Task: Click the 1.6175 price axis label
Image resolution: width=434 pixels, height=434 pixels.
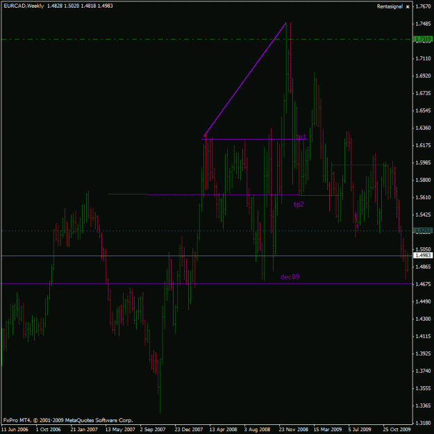Action: pyautogui.click(x=424, y=145)
